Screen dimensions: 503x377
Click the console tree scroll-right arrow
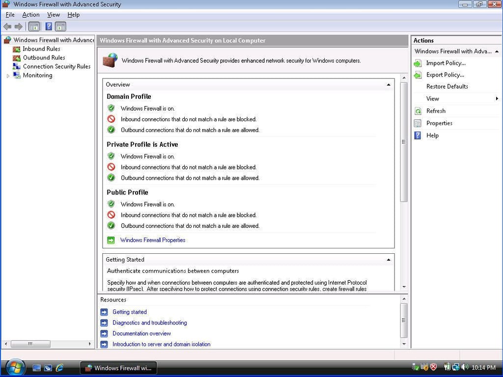[x=90, y=344]
